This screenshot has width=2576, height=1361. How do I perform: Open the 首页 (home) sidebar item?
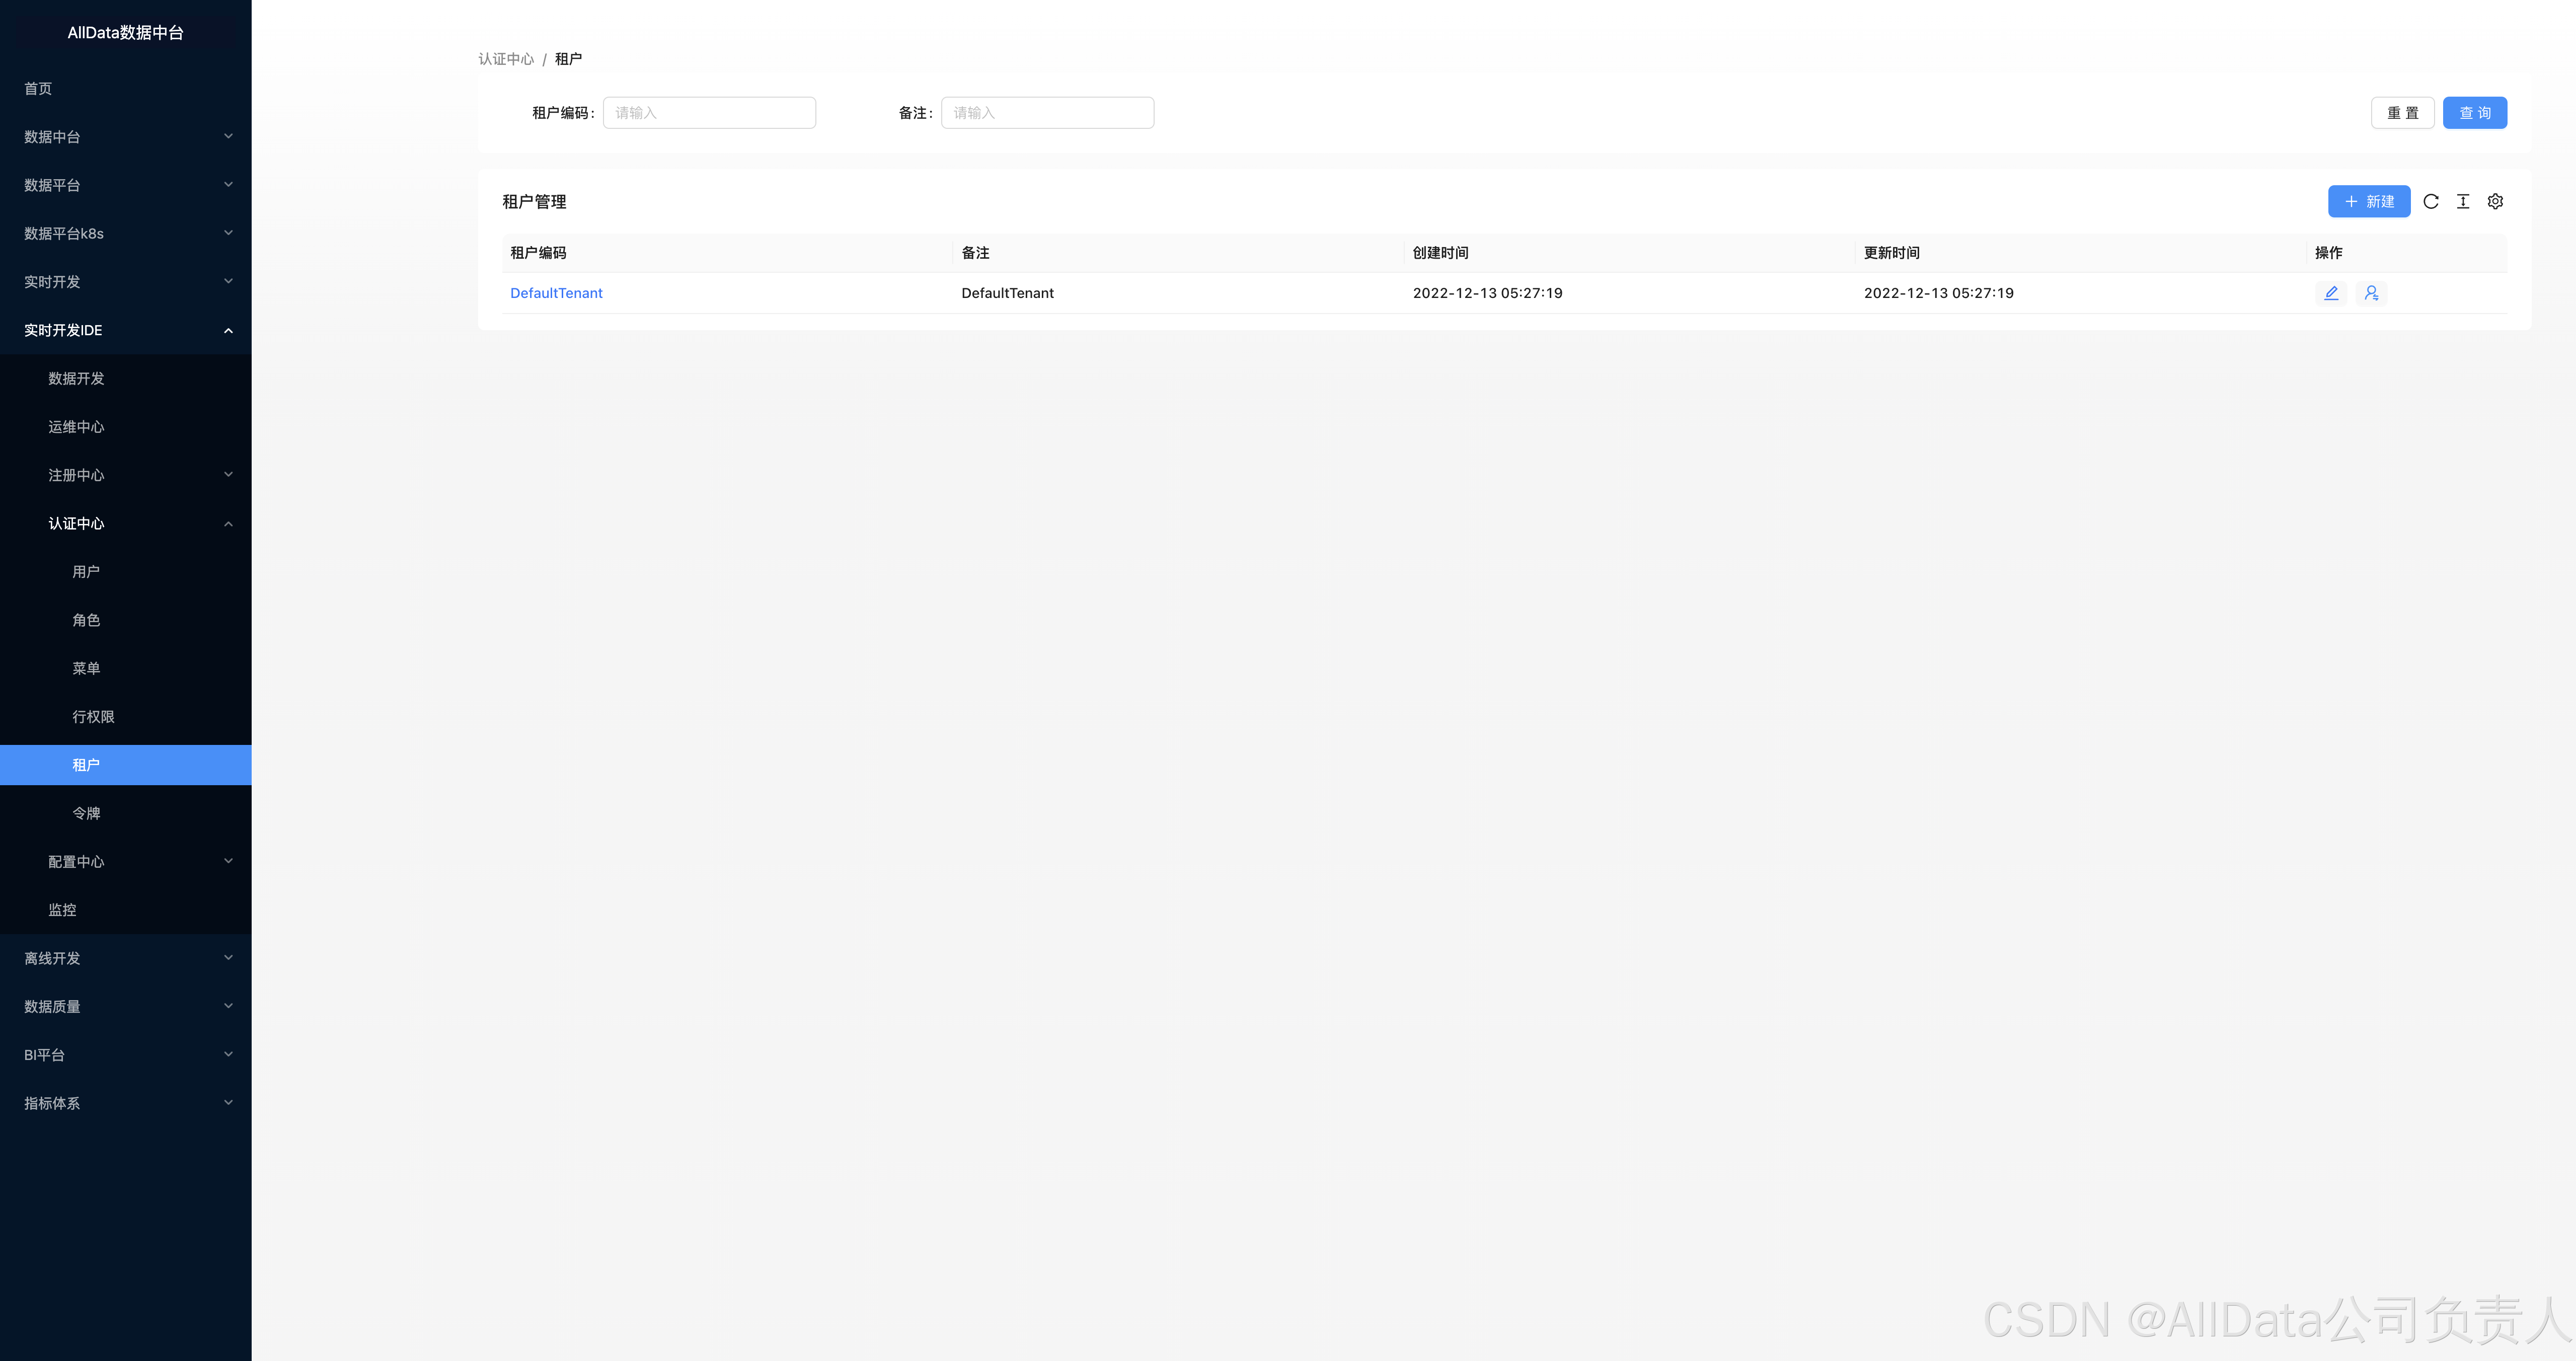(38, 89)
